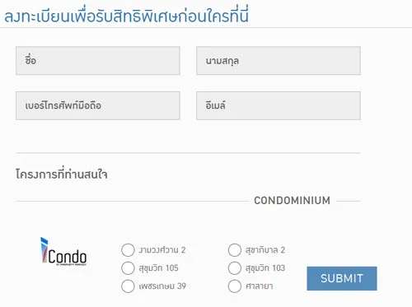Image resolution: width=412 pixels, height=307 pixels.
Task: Click the blue registration title heading
Action: [126, 16]
